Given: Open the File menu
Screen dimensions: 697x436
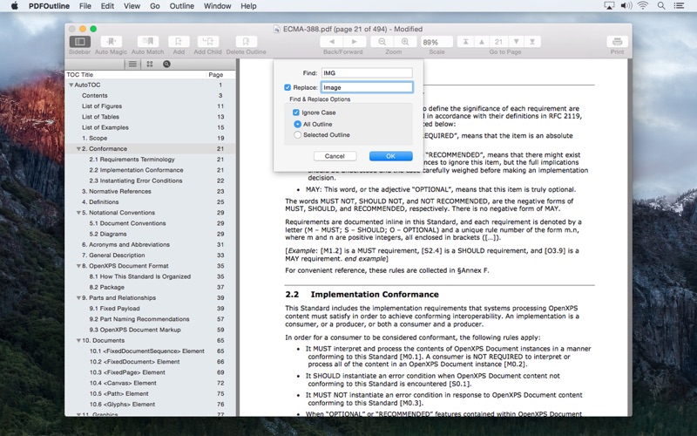Looking at the screenshot, I should point(85,6).
